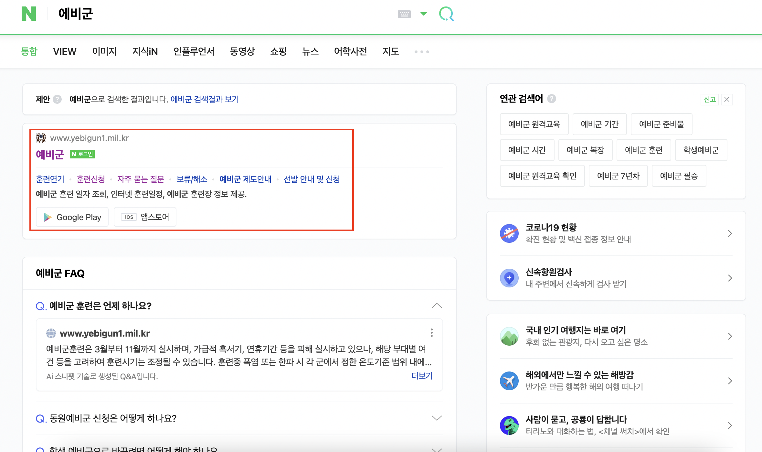The height and width of the screenshot is (452, 762).
Task: Click the 코로나19 현황 icon
Action: (509, 233)
